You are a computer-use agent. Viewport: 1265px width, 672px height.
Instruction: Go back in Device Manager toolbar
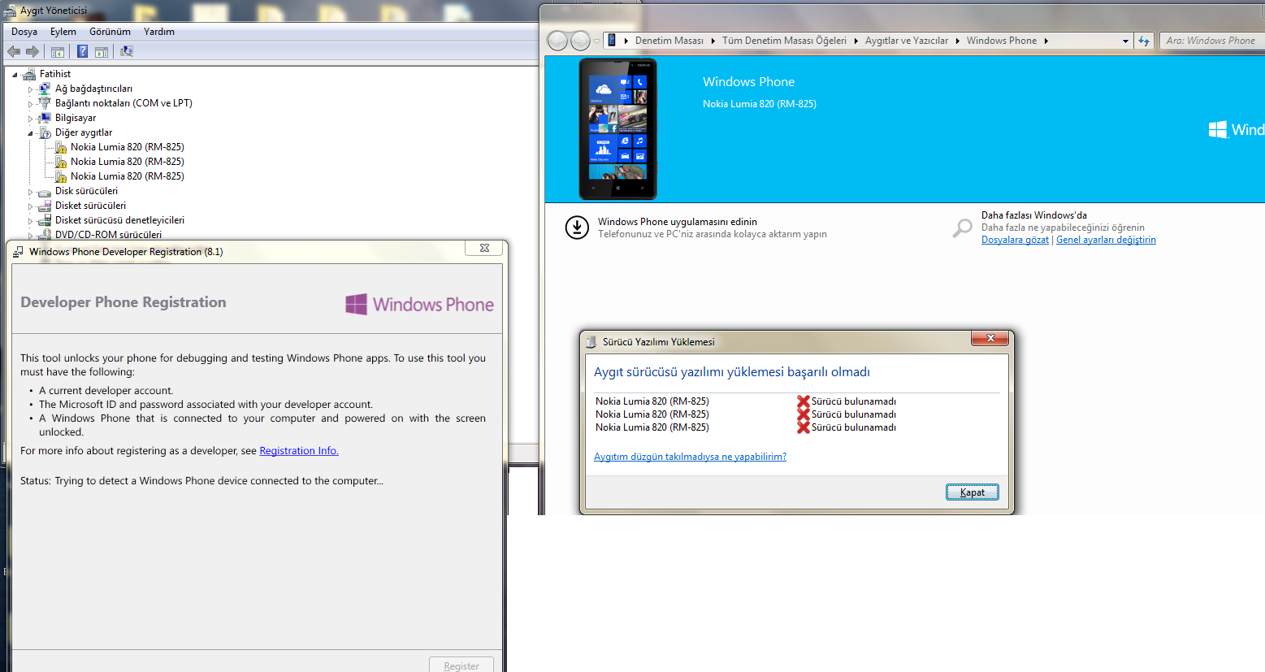(x=14, y=51)
